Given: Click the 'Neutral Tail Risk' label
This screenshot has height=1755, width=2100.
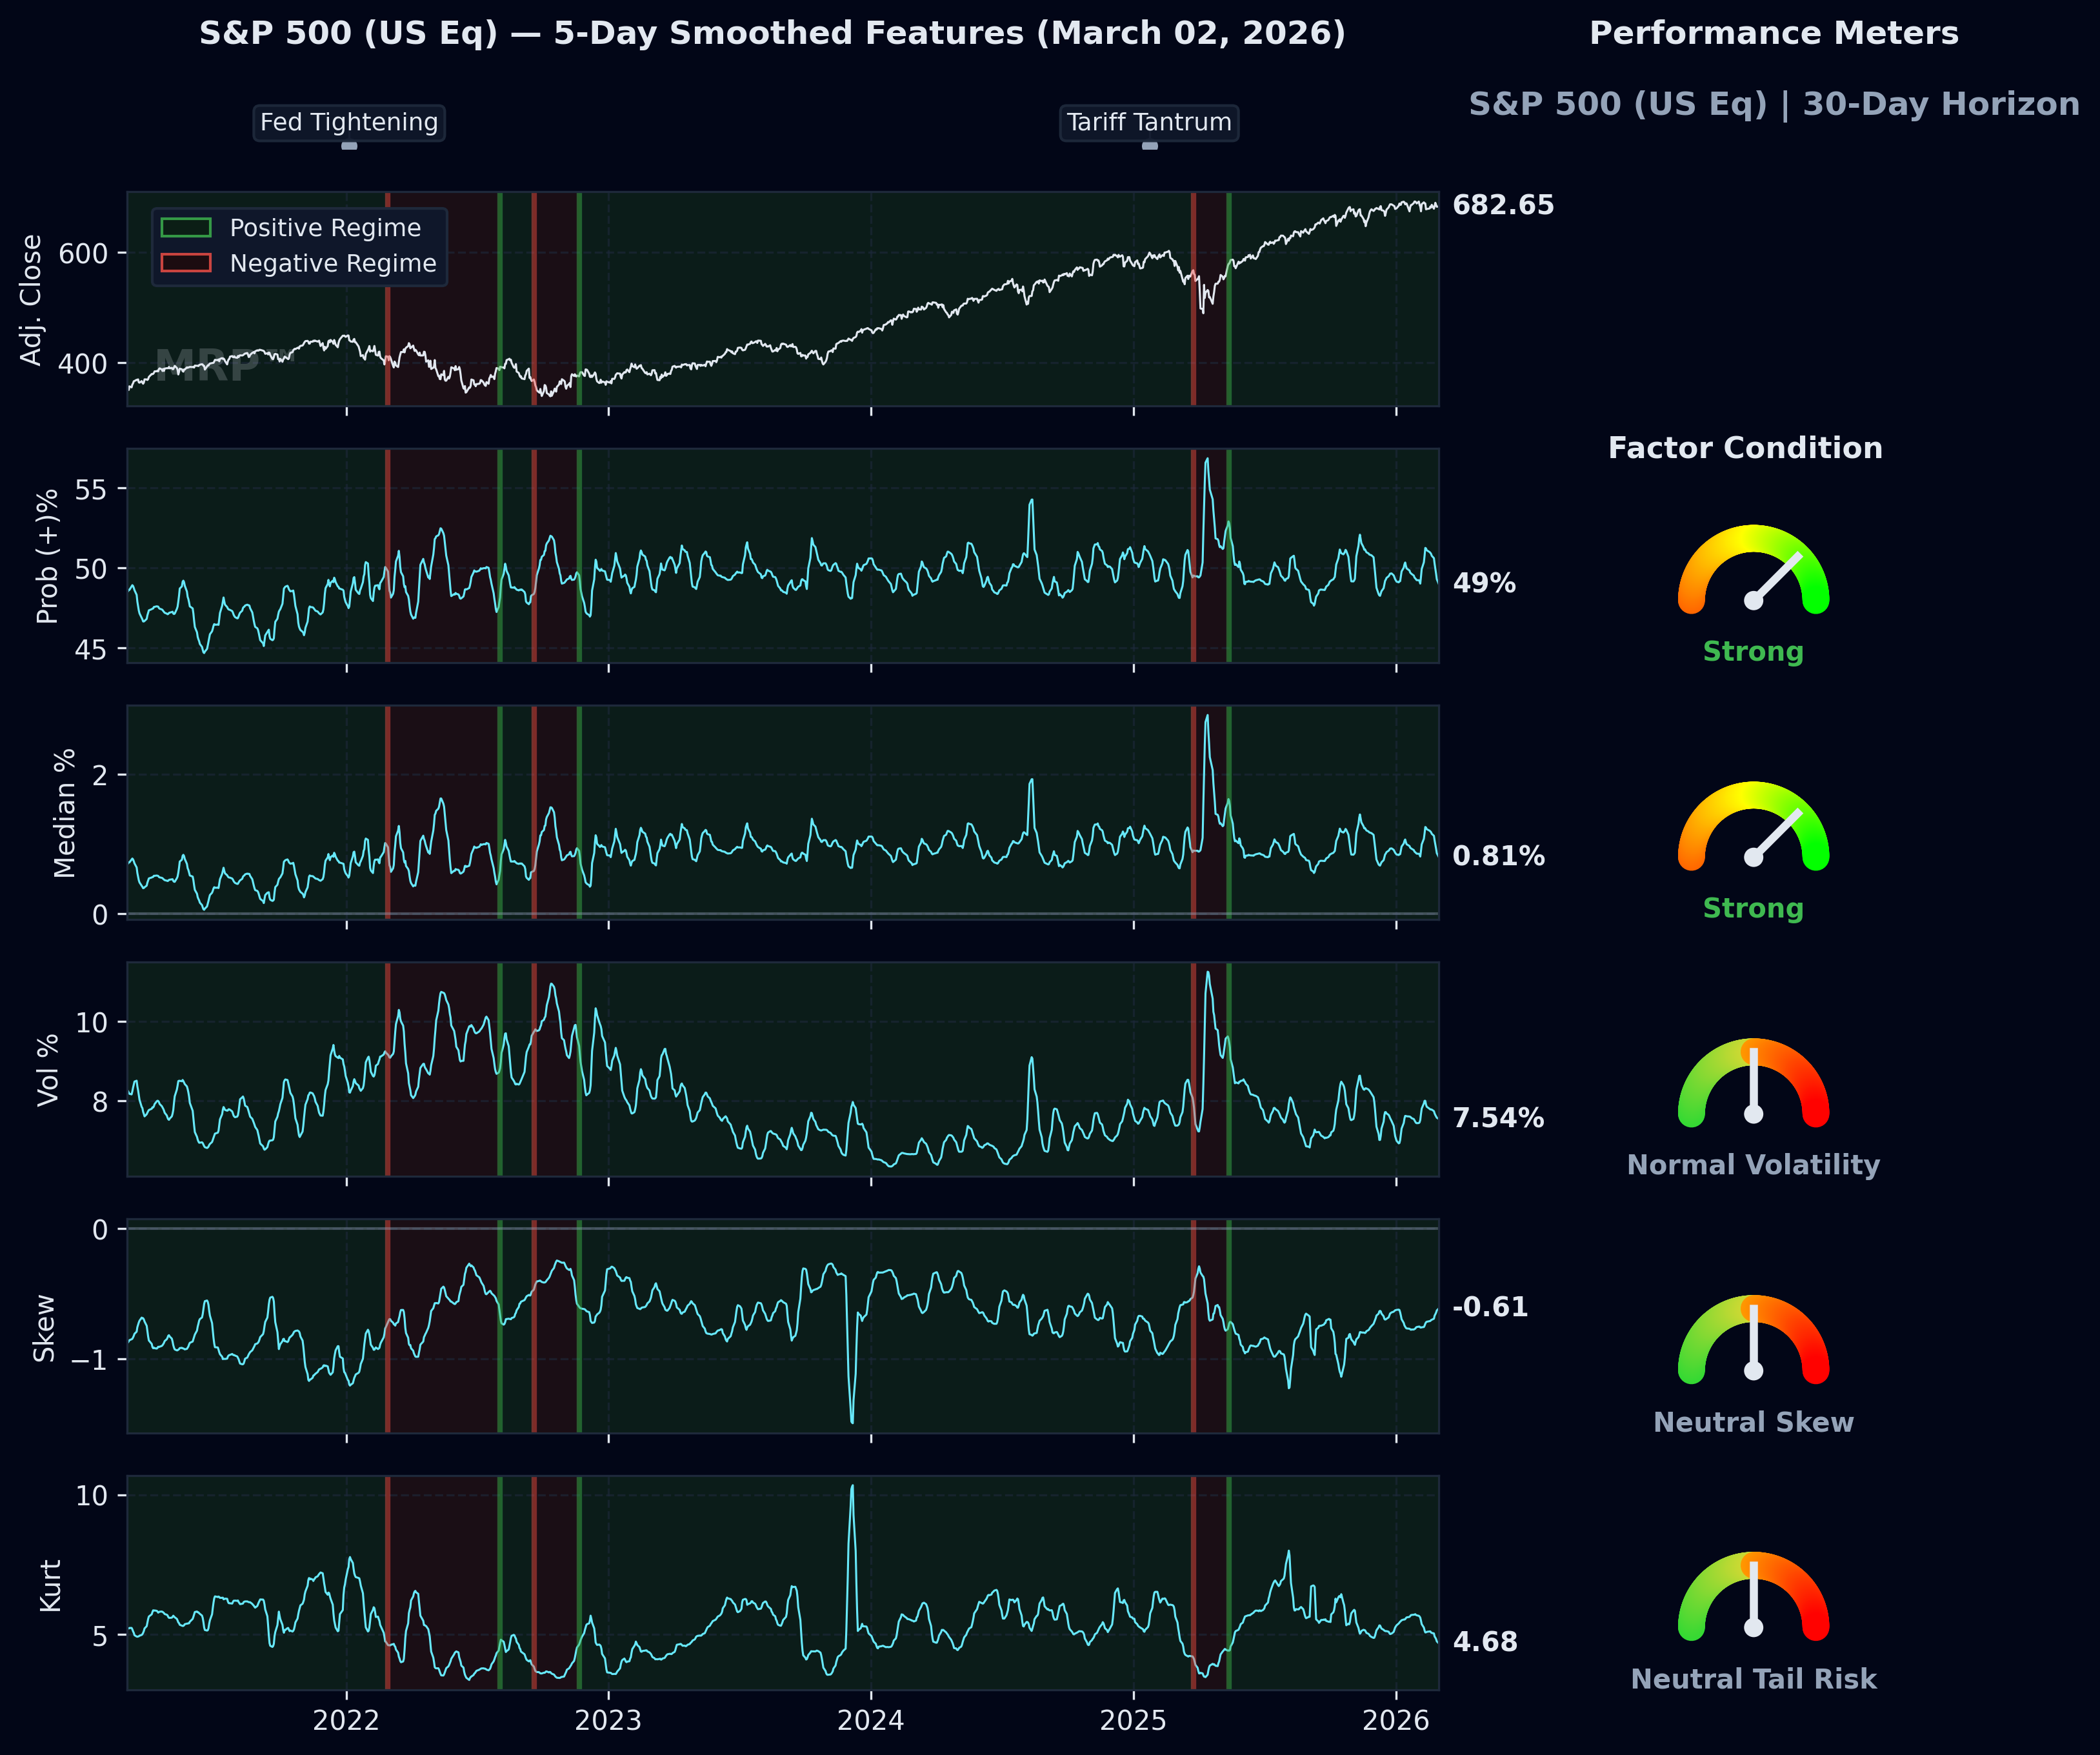Looking at the screenshot, I should [1753, 1679].
